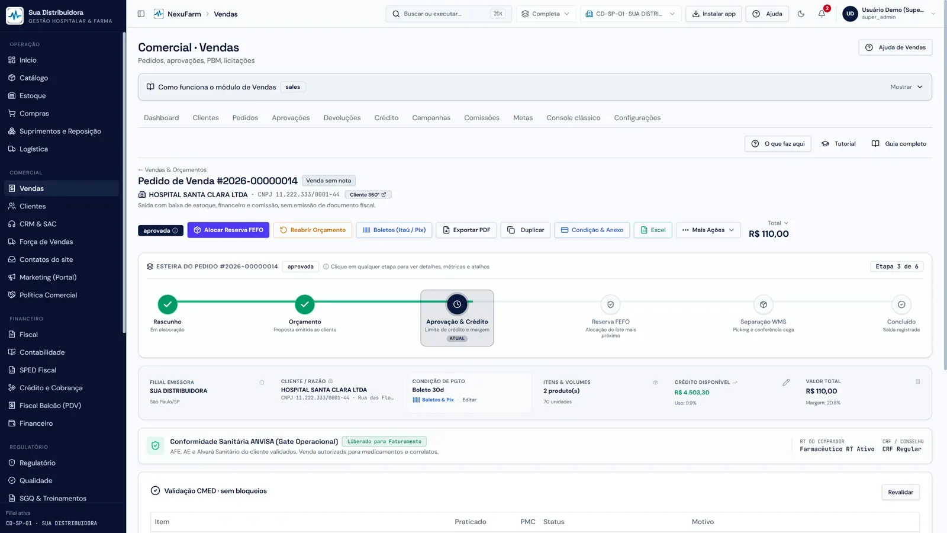This screenshot has width=947, height=533.
Task: Click the ANVISA conformity shield icon
Action: (155, 446)
